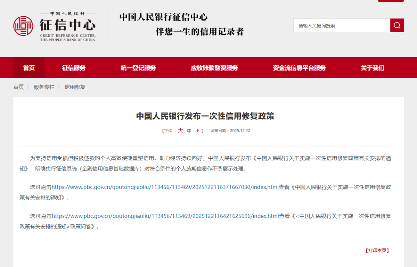This screenshot has width=417, height=267.
Task: Click the 服务专栏 breadcrumb link
Action: pos(44,87)
